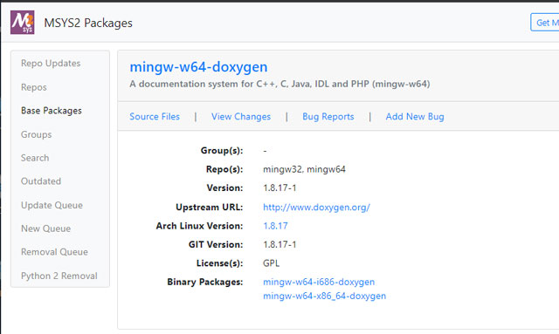Viewport: 559px width, 334px height.
Task: Open the mingw-w64-i686-doxygen binary package
Action: click(319, 282)
